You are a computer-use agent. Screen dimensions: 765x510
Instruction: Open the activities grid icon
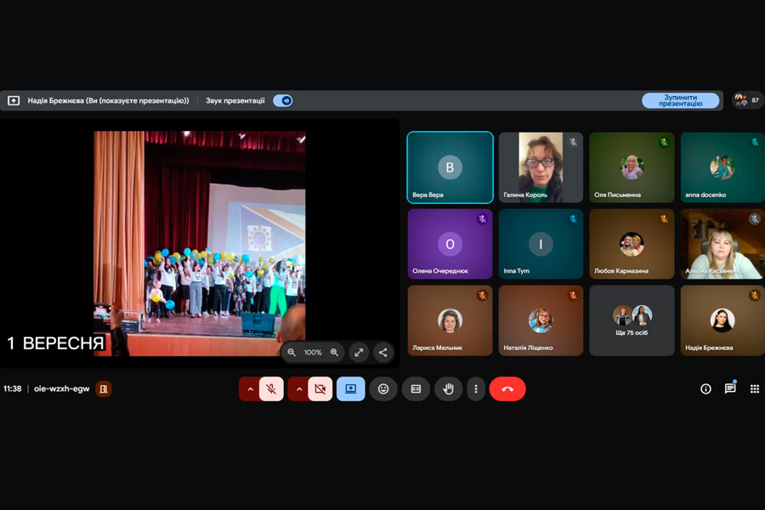[754, 389]
